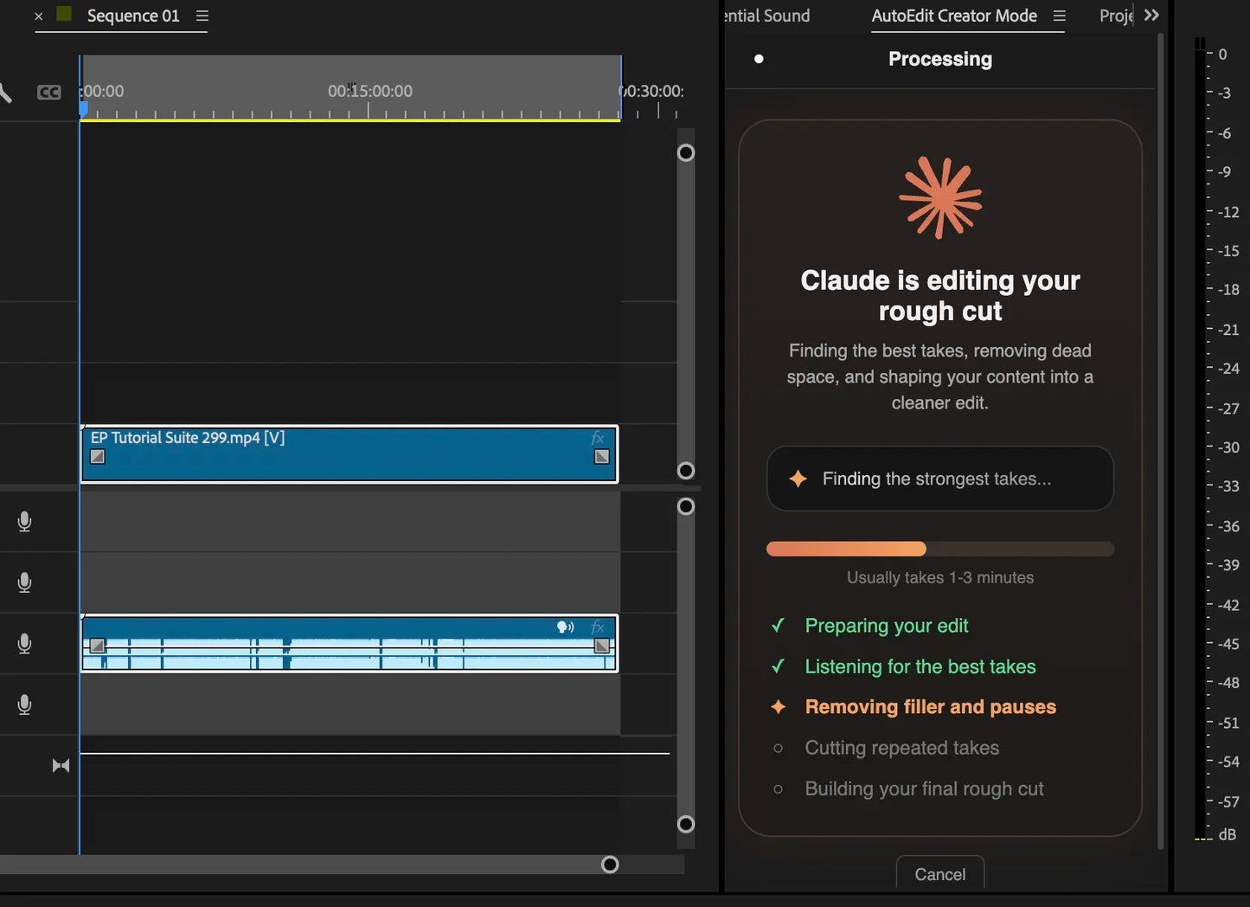
Task: Select the audio waveform clip
Action: click(x=349, y=643)
